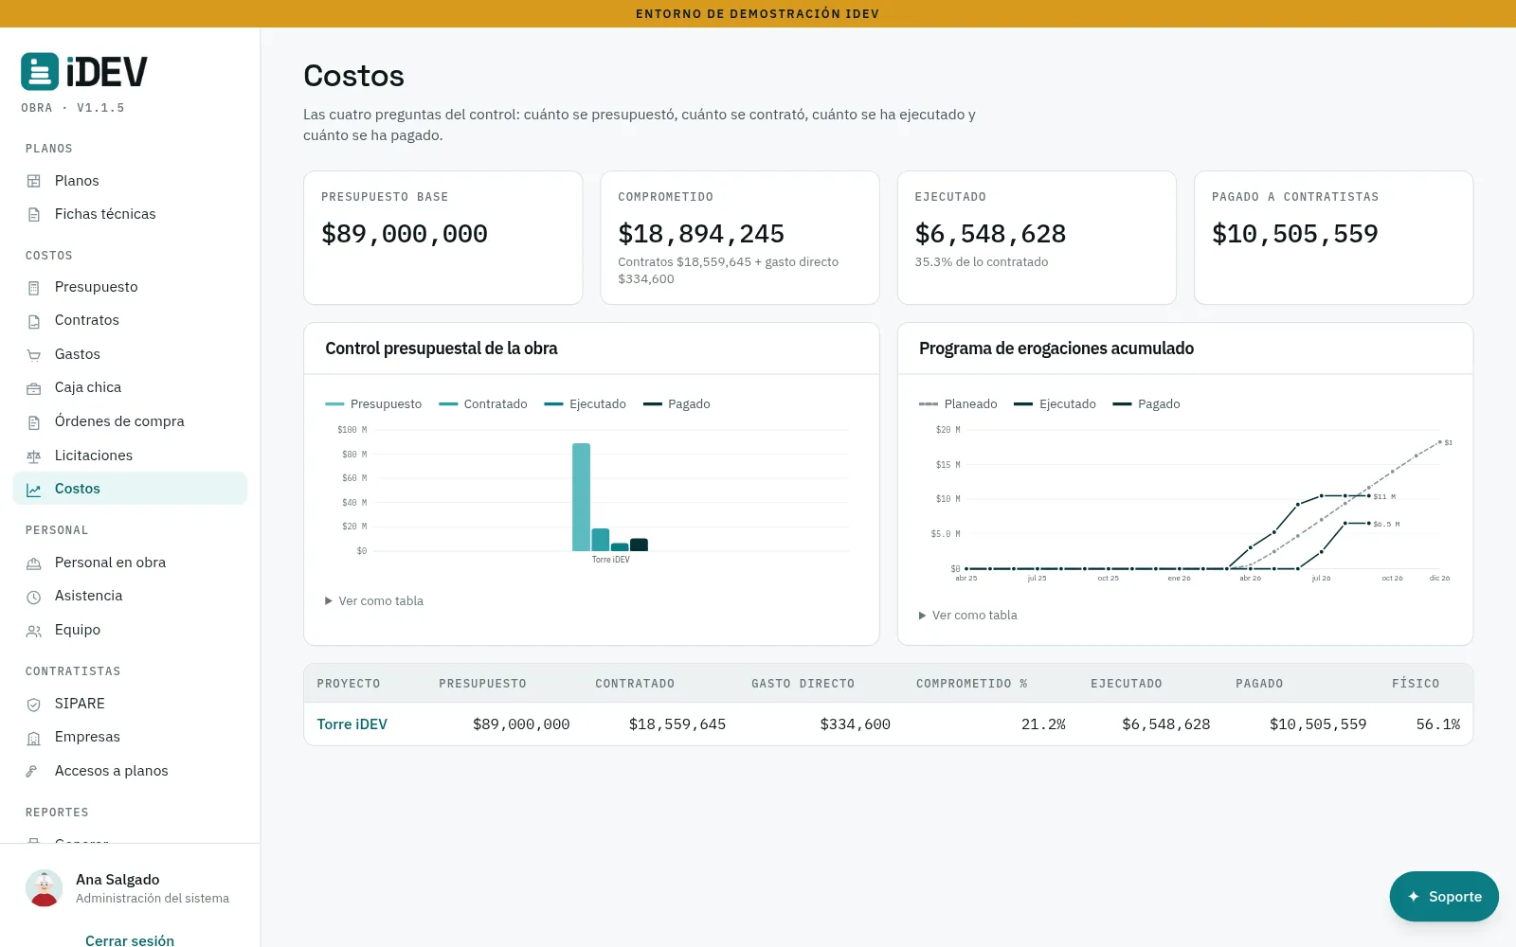Click the Equipo people icon
This screenshot has width=1516, height=947.
(x=34, y=631)
